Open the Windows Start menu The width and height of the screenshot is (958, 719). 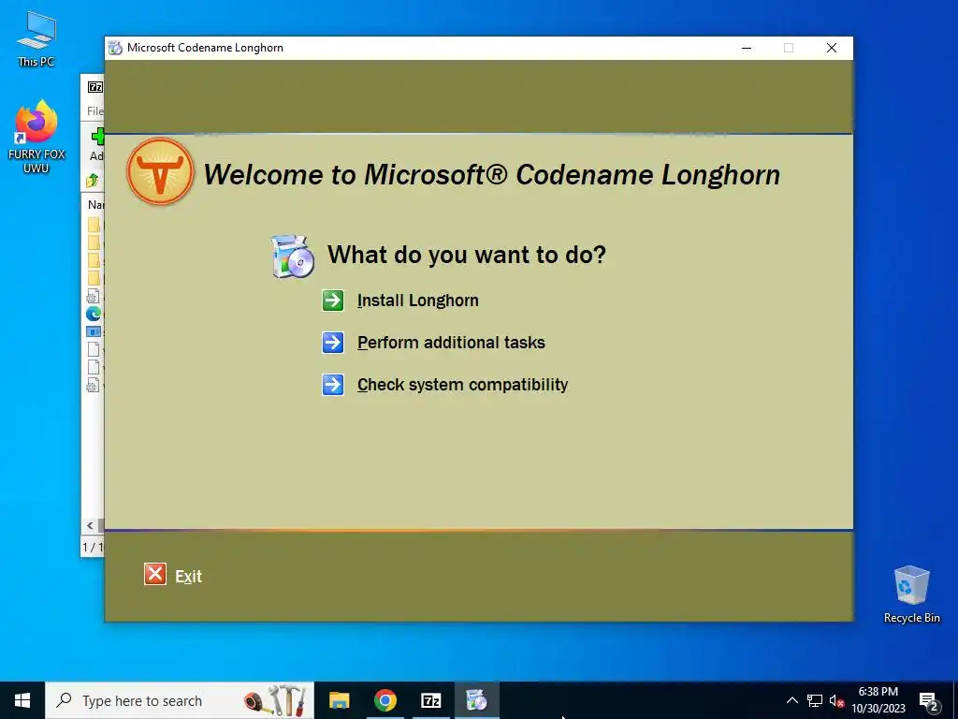tap(22, 700)
